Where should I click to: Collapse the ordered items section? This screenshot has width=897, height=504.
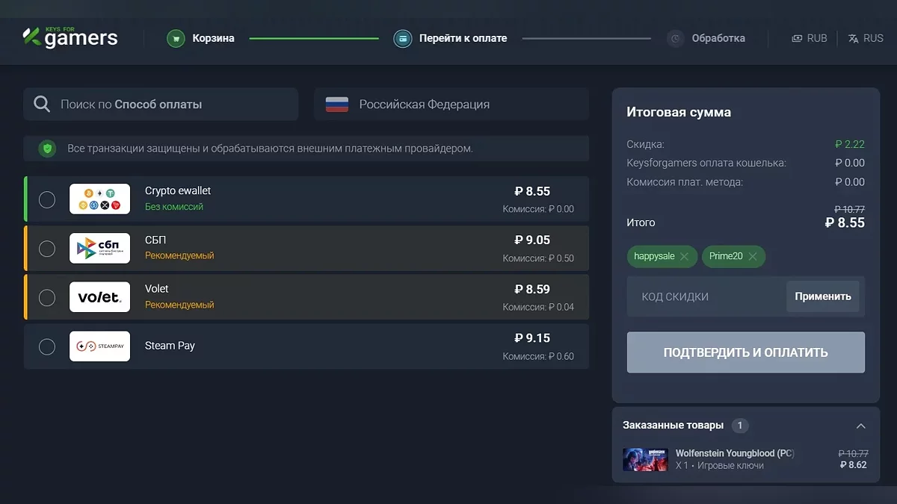pos(860,426)
